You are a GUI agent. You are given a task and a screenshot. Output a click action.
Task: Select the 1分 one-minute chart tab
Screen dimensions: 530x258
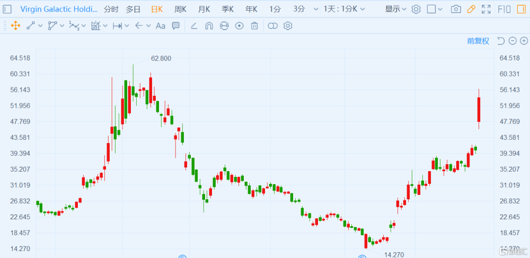(x=275, y=9)
